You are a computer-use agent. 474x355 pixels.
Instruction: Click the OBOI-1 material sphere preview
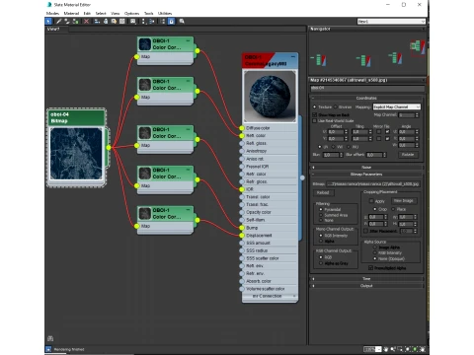pyautogui.click(x=270, y=97)
